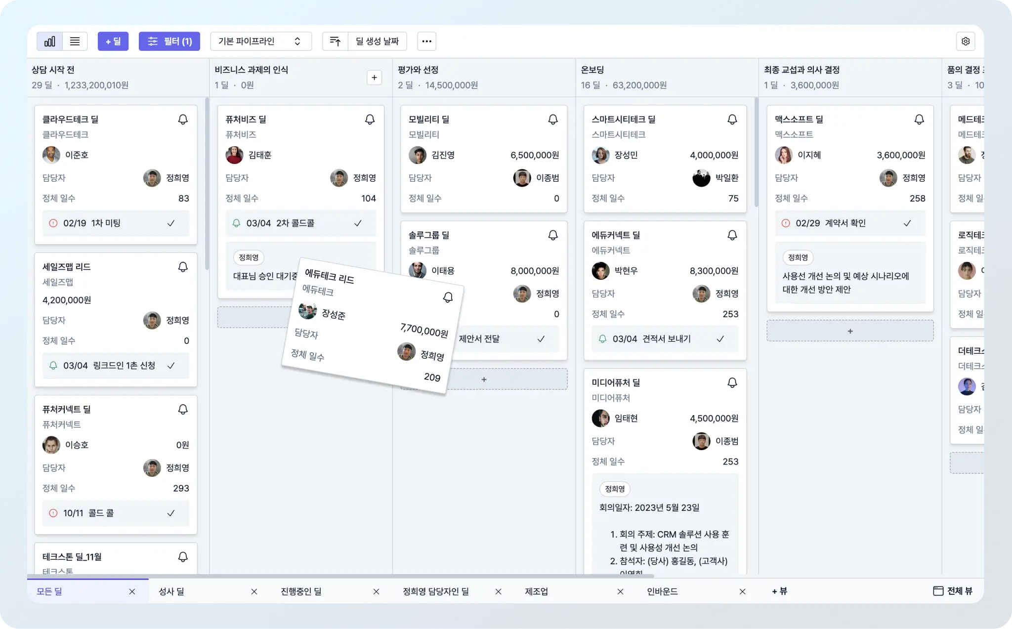Close the 성사 딜 tab
The width and height of the screenshot is (1012, 629).
point(254,592)
